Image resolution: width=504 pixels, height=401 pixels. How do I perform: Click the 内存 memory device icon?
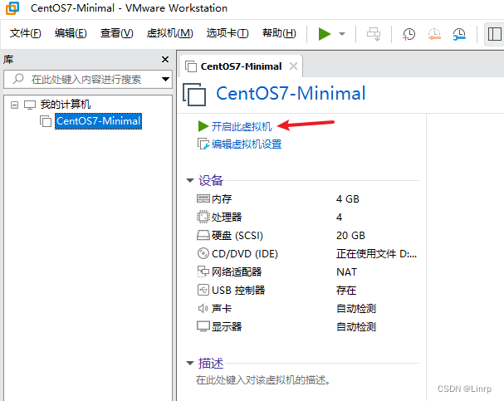tap(203, 199)
